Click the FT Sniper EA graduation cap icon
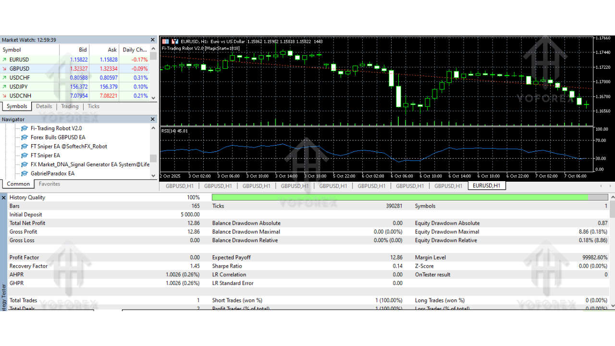The width and height of the screenshot is (615, 346). click(x=24, y=155)
